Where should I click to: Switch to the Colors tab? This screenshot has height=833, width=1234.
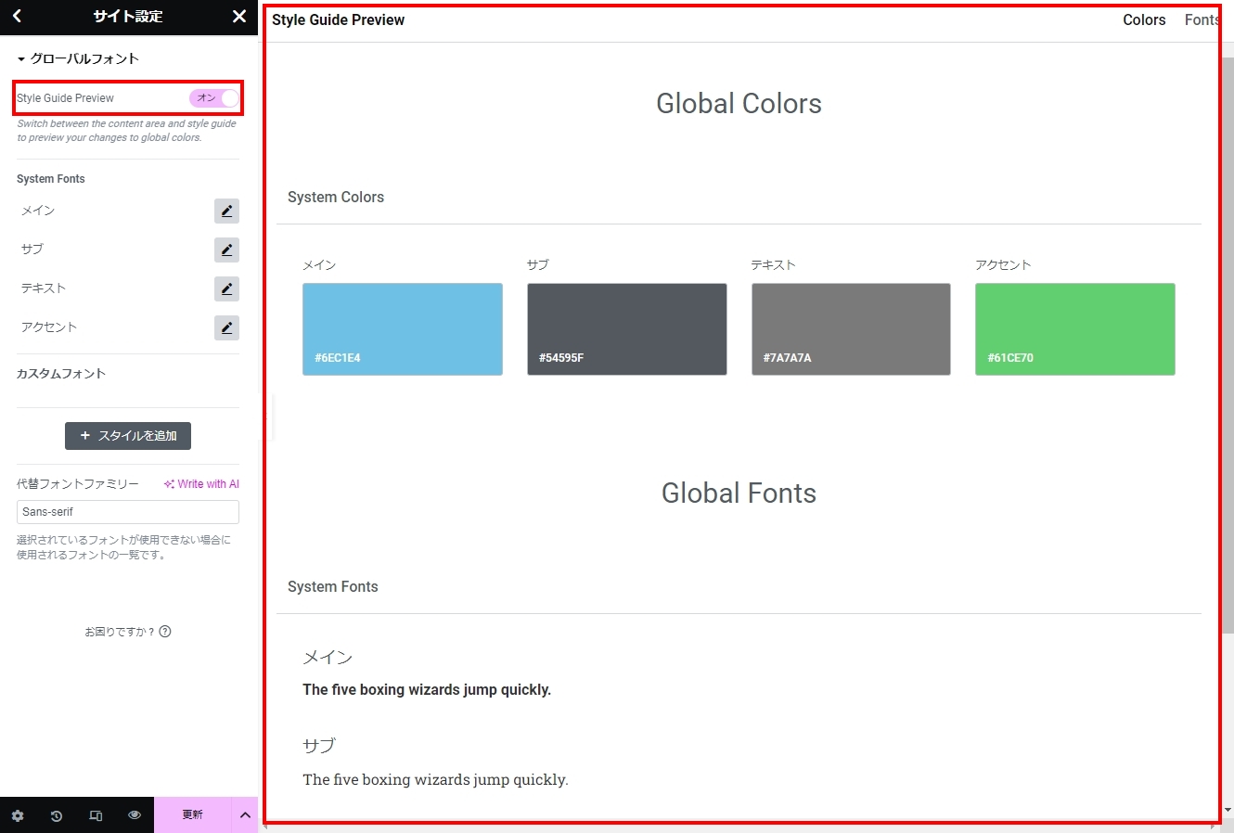coord(1143,20)
